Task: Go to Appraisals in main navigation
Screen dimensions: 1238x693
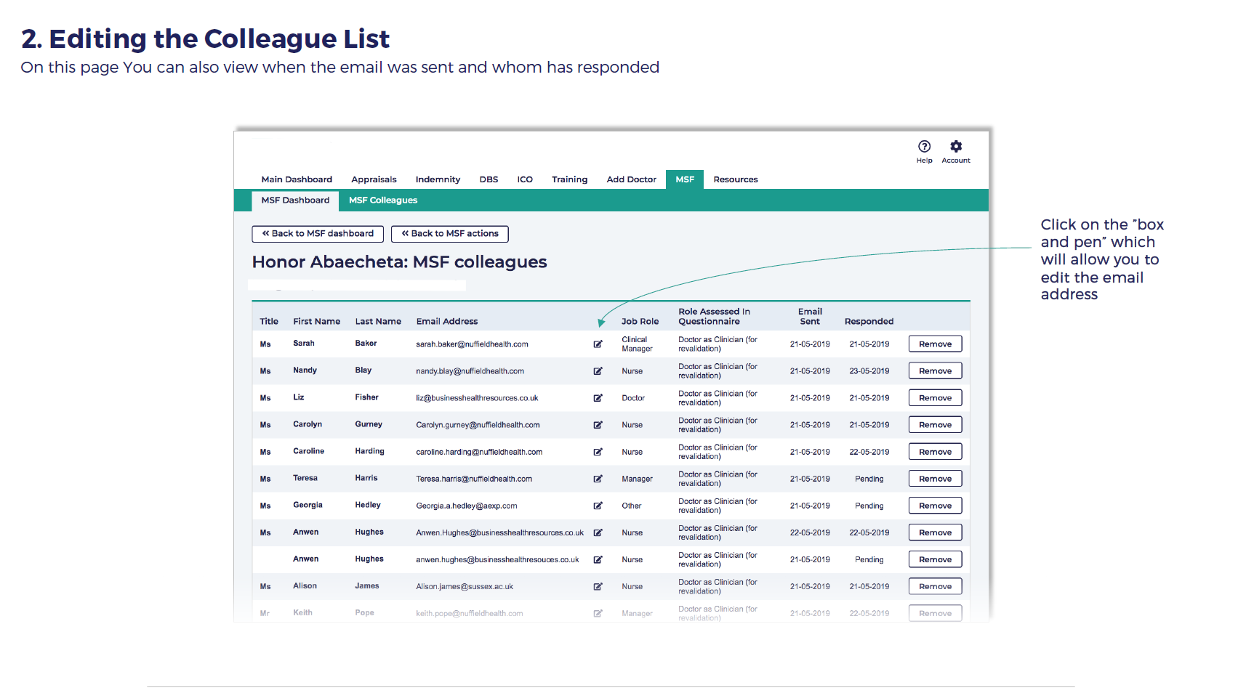Action: 374,179
